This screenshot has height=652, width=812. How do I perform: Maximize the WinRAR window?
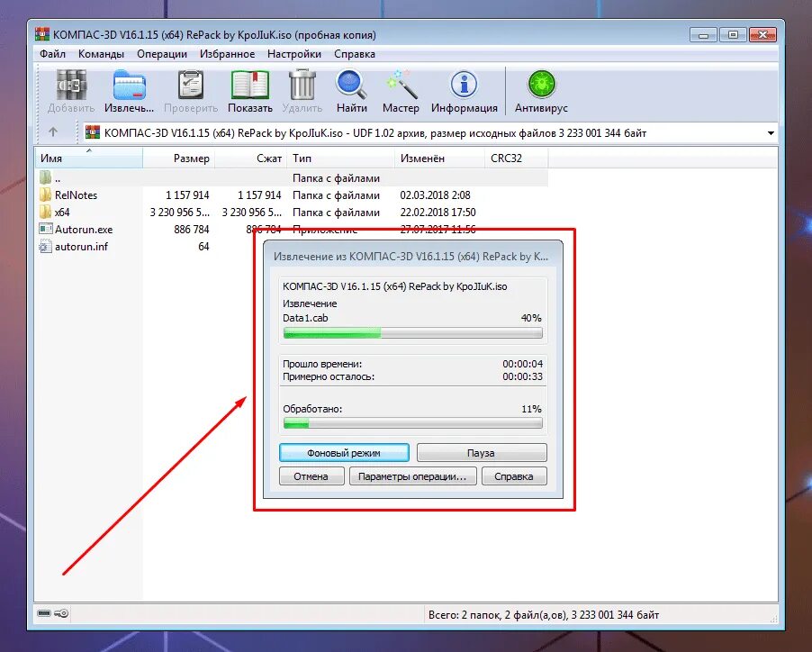coord(733,35)
